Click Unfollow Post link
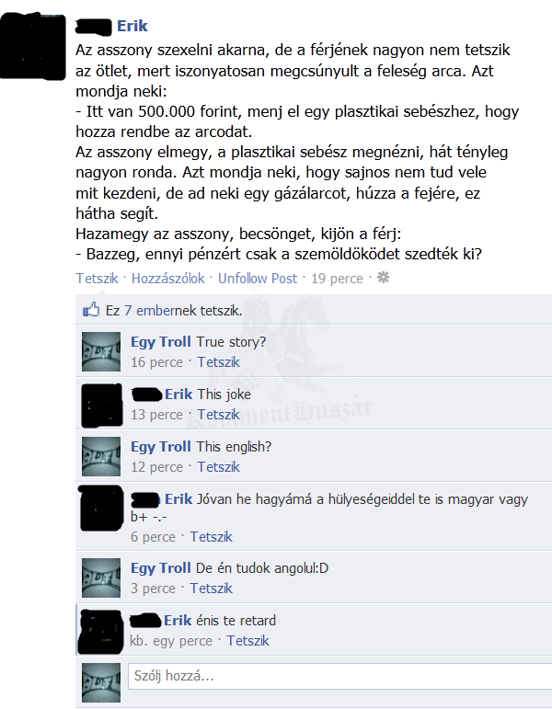 258,278
